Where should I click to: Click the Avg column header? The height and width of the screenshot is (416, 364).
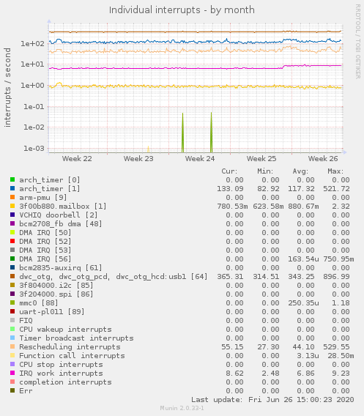point(300,171)
